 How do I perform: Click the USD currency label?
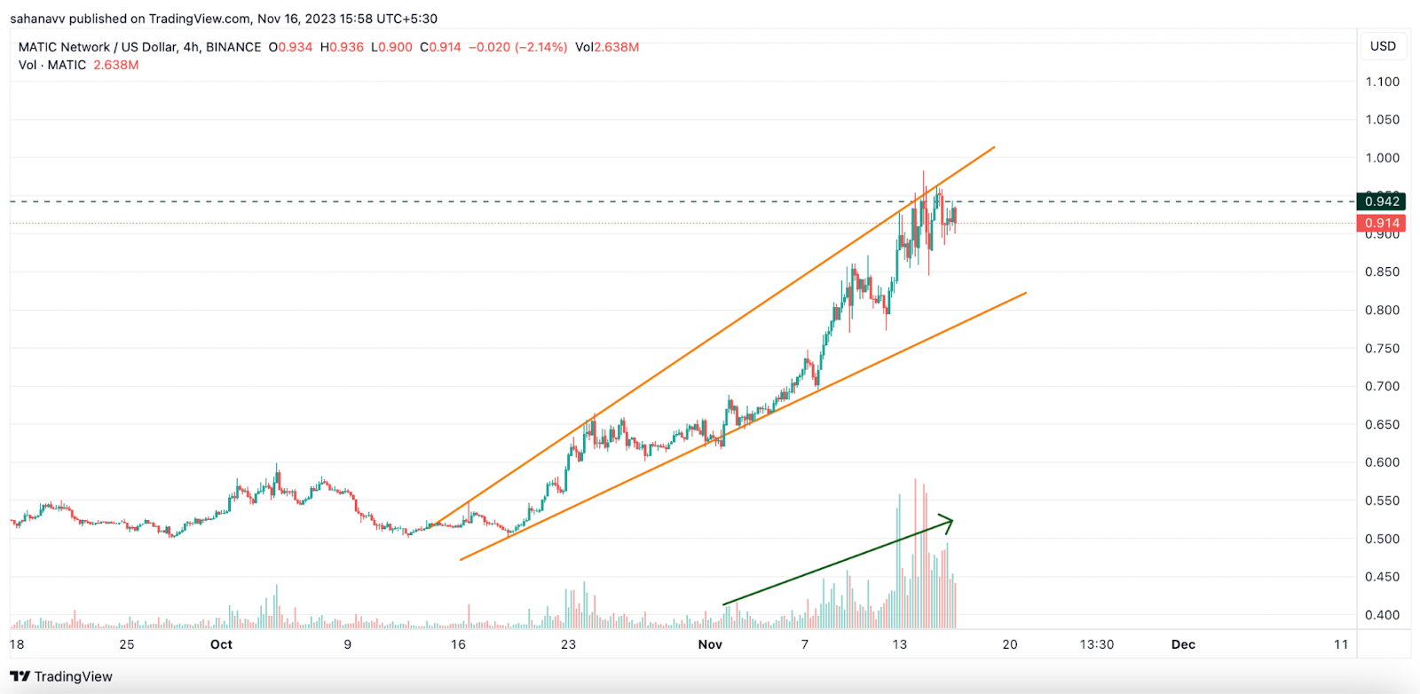1383,46
